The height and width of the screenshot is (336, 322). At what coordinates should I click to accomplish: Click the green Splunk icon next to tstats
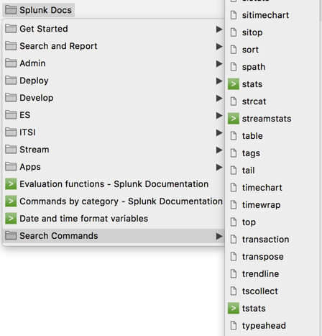(x=234, y=309)
